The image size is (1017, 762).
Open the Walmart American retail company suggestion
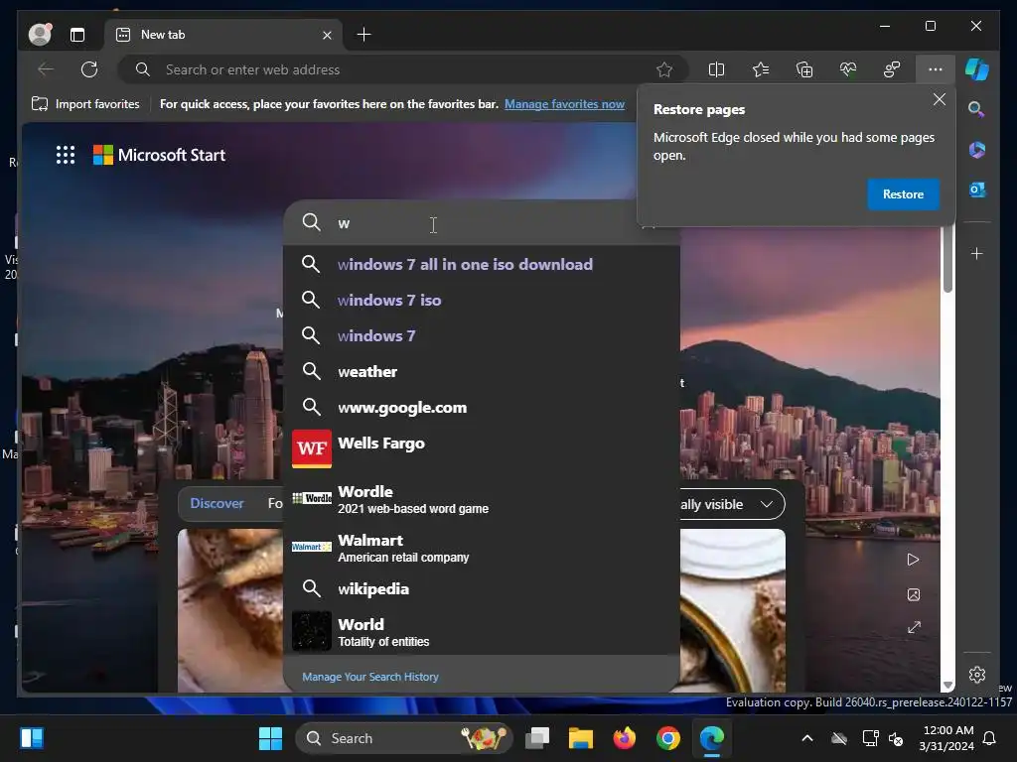tap(482, 548)
